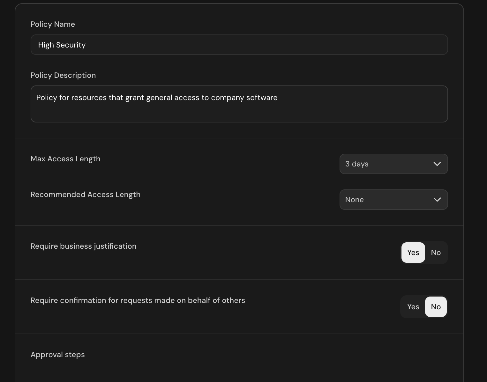487x382 pixels.
Task: Open the Recommended Access Length dropdown
Action: point(393,200)
